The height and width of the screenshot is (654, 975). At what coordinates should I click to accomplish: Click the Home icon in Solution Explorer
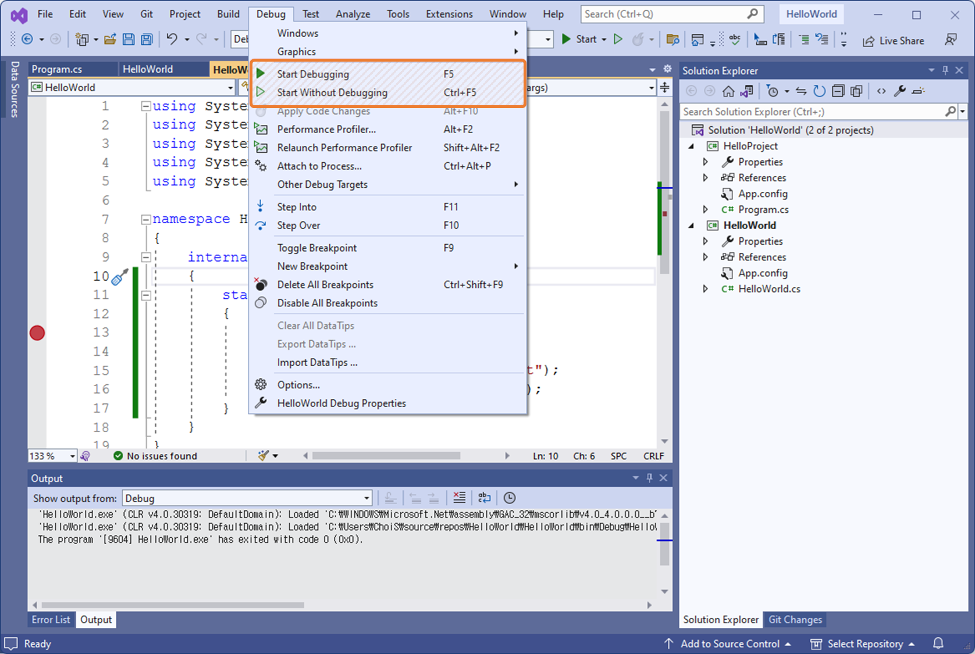point(728,91)
